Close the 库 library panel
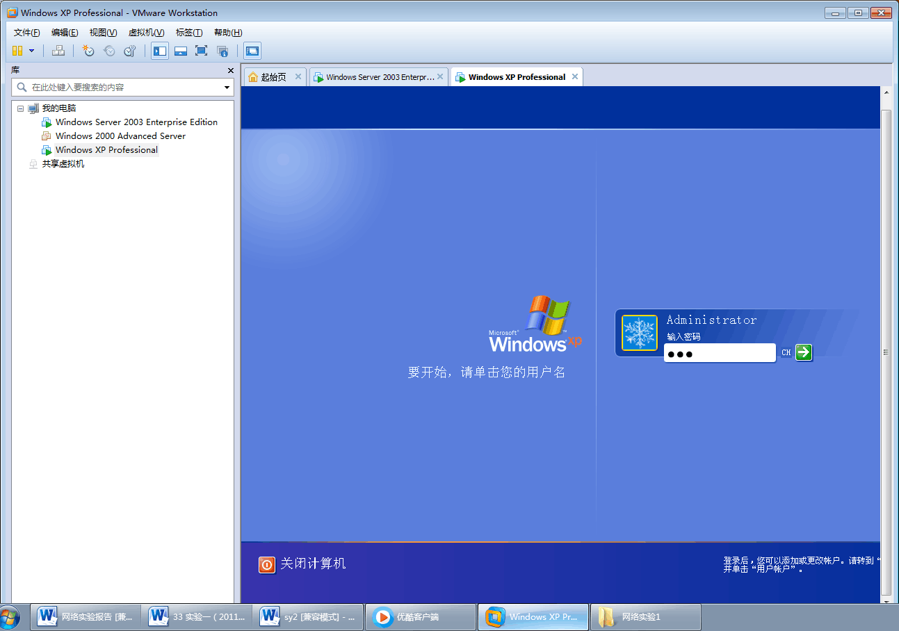Screen dimensions: 899x631 pos(231,70)
